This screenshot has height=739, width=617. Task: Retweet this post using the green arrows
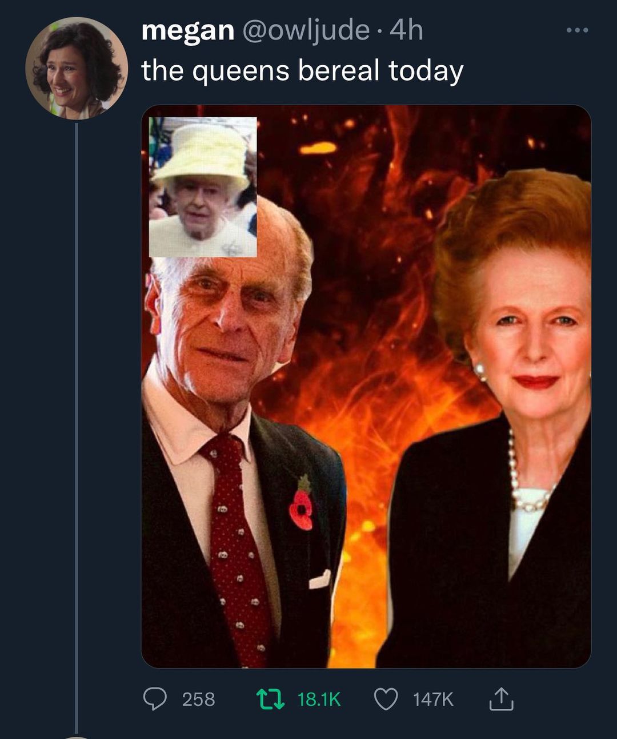tap(270, 698)
